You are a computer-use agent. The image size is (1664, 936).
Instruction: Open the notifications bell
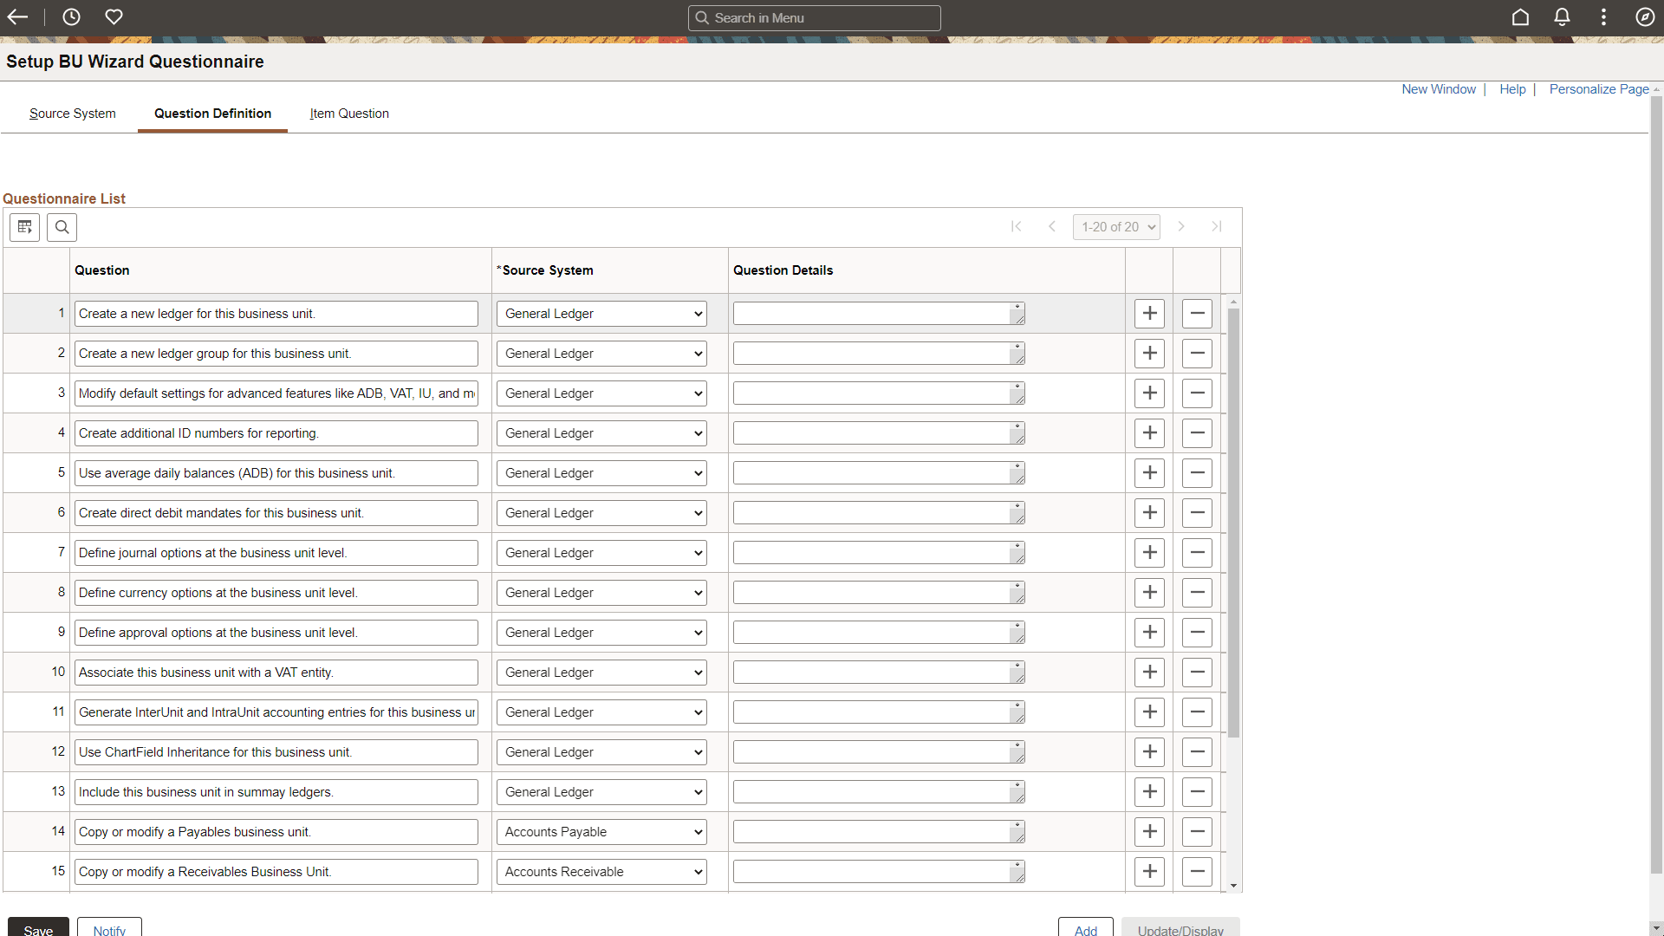coord(1562,17)
